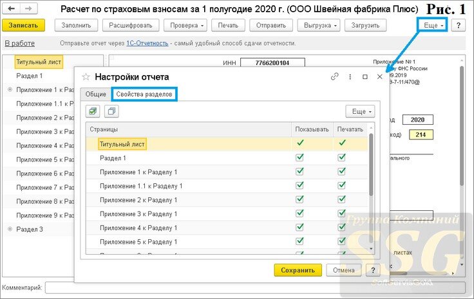Select Приложение 9 in left tree

coord(45,215)
